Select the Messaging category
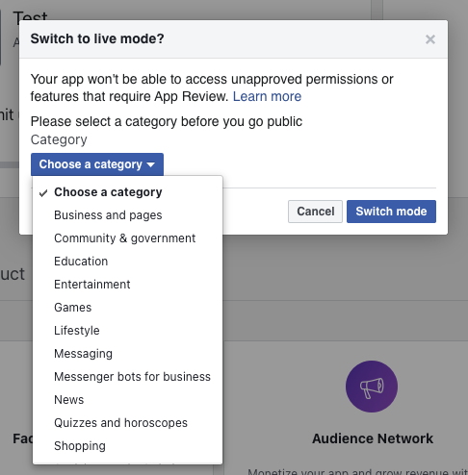Screen dimensions: 468x475 coord(127,354)
